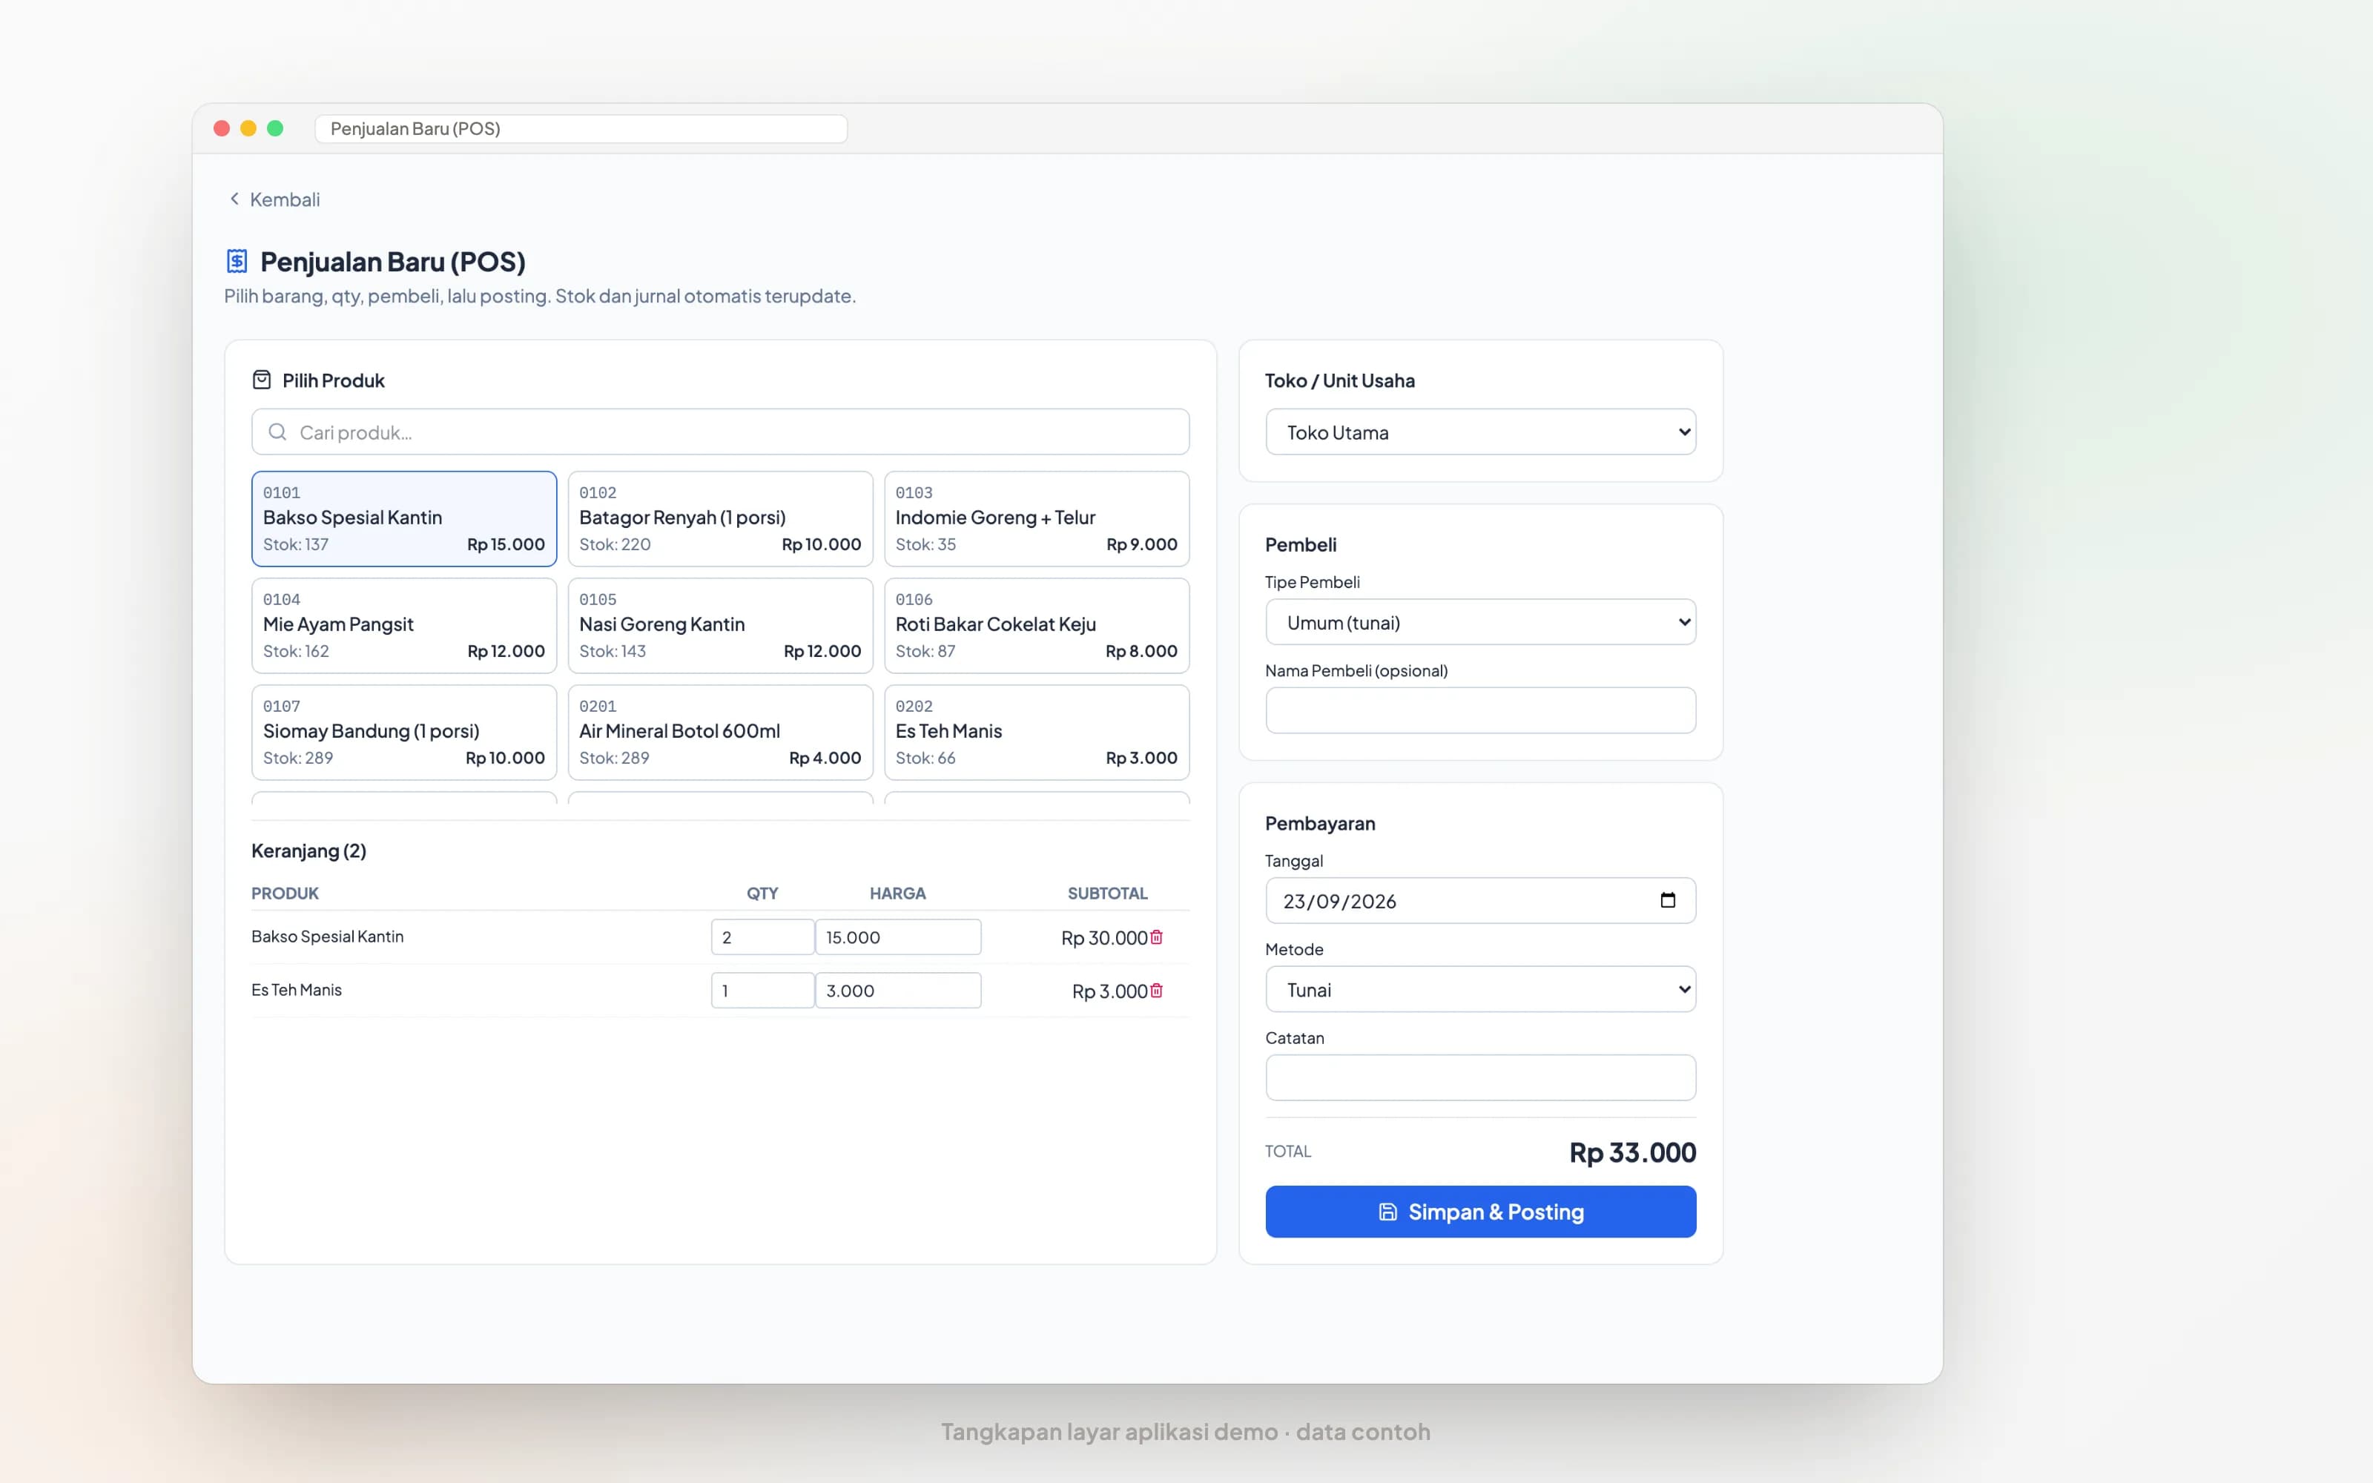Click the back chevron next to Kembali
The image size is (2373, 1483).
[x=234, y=199]
